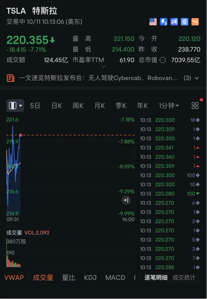The width and height of the screenshot is (207, 299).
Task: Open the 成交统计 trade statistics tab
Action: 184,277
